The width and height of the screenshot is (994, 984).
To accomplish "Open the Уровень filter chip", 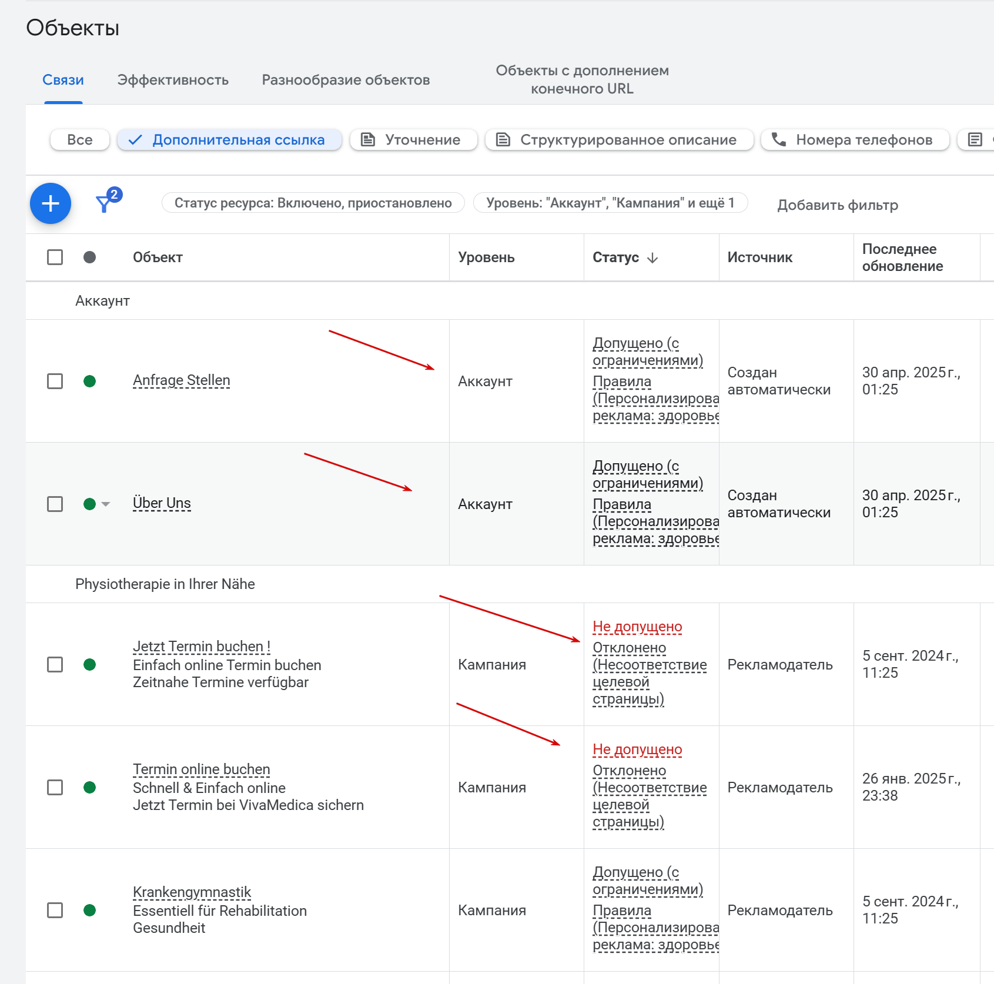I will [610, 203].
